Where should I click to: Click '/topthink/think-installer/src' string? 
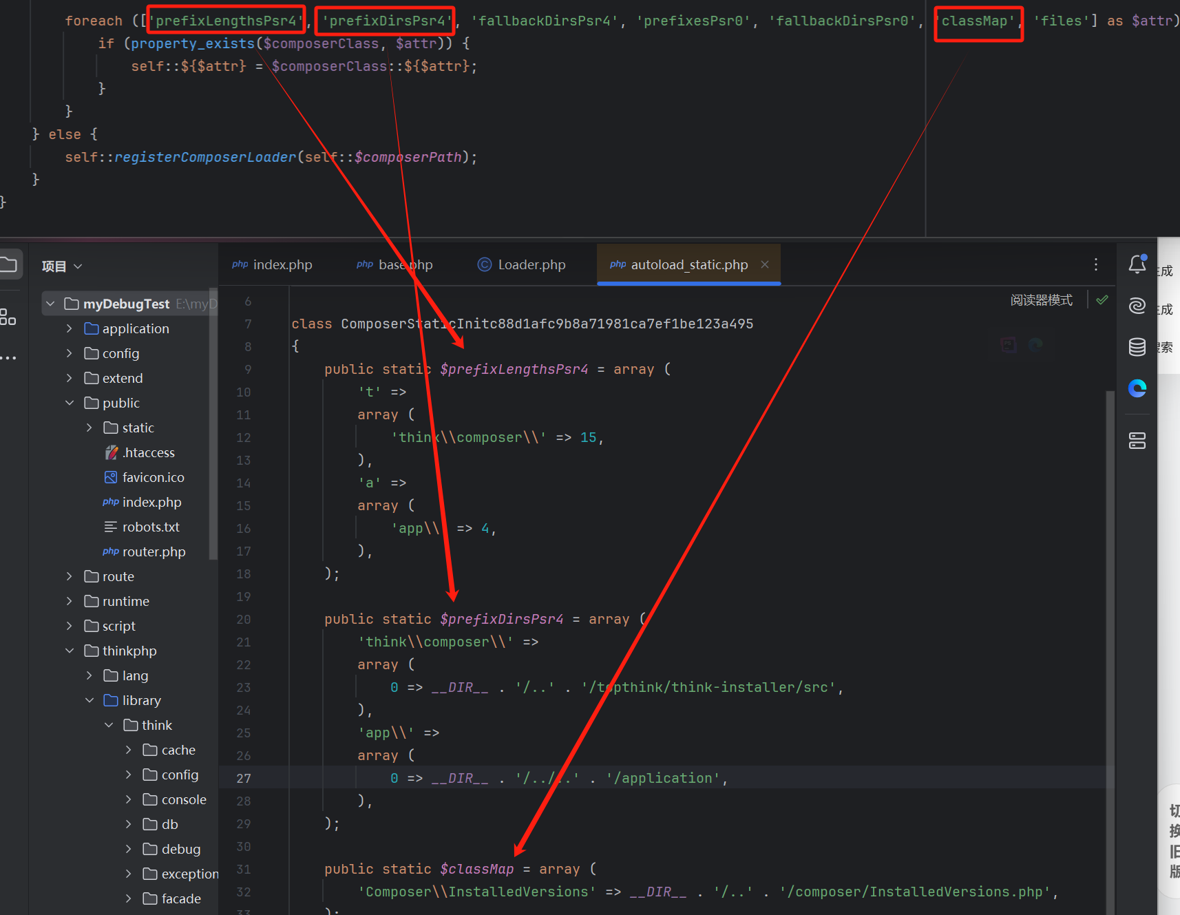(x=709, y=687)
